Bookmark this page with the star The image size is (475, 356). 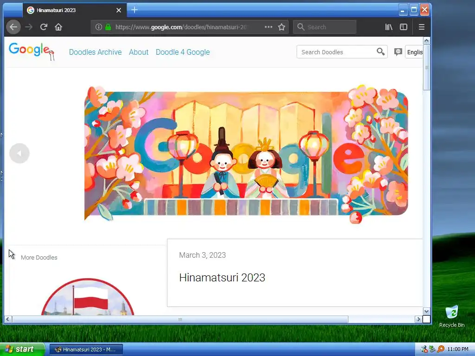pyautogui.click(x=282, y=27)
